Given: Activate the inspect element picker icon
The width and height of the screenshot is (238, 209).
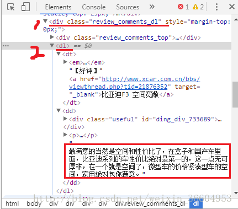Looking at the screenshot, I should tap(10, 7).
